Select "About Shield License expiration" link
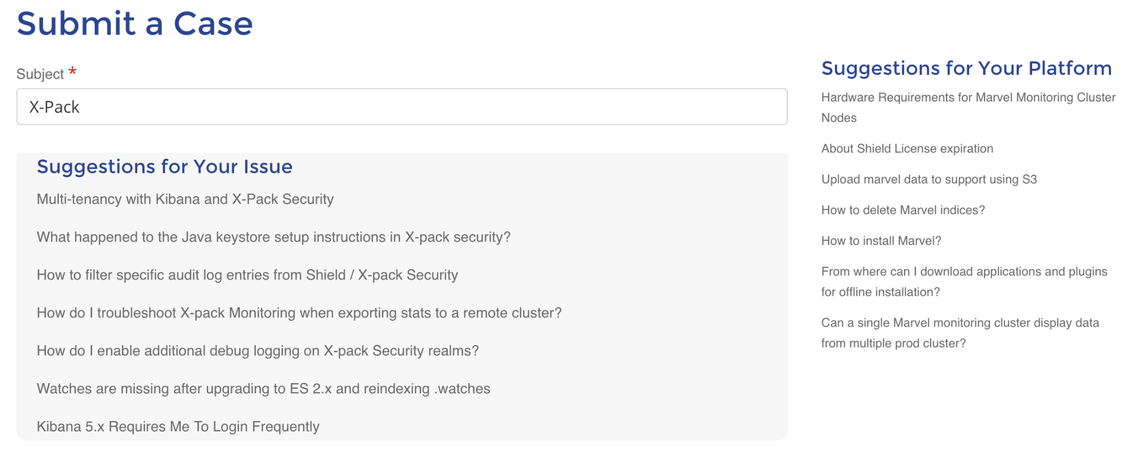 [906, 149]
